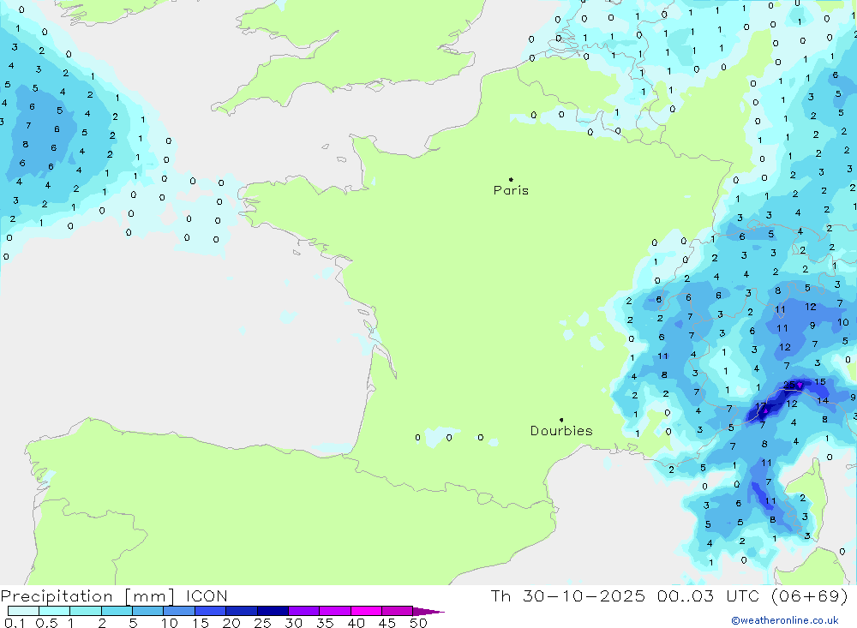The image size is (857, 628).
Task: Click the '00..03 UTC' time range text
Action: point(709,595)
